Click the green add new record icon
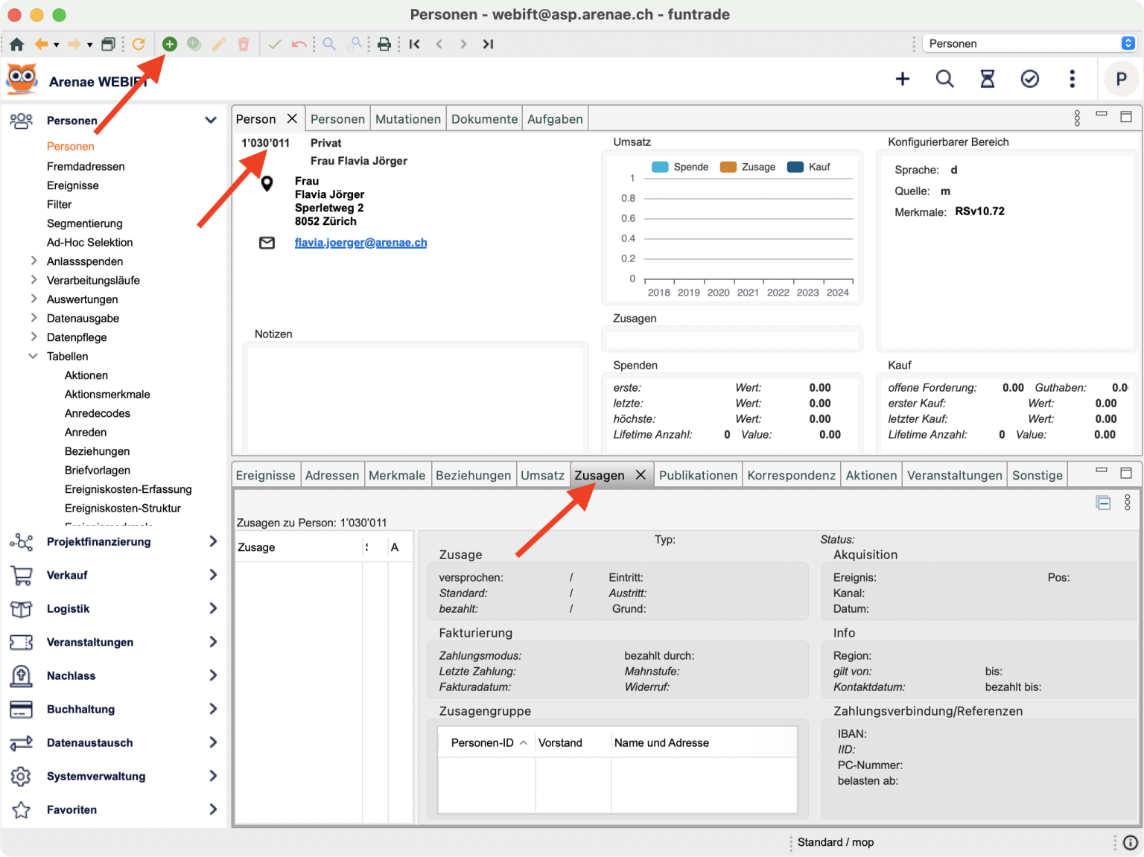 170,44
